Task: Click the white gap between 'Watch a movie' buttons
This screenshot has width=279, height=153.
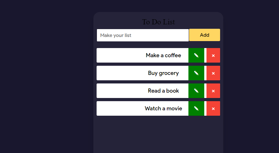Action: point(205,108)
